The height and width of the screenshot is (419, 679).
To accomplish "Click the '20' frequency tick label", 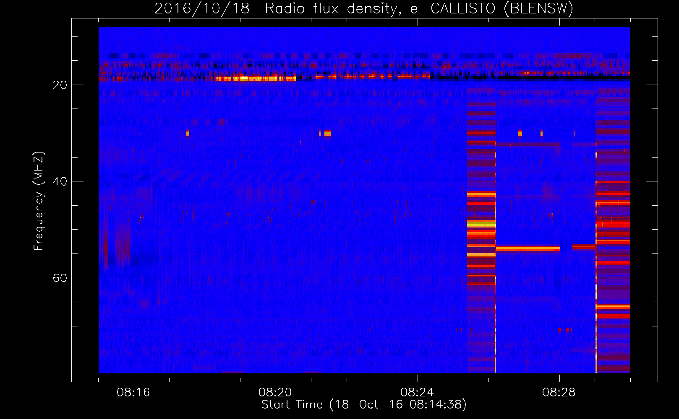I will tap(60, 85).
